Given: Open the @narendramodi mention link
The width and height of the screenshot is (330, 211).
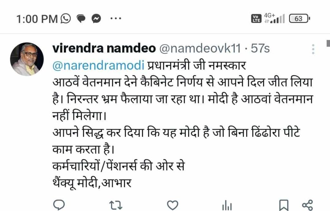Looking at the screenshot, I should tap(98, 66).
